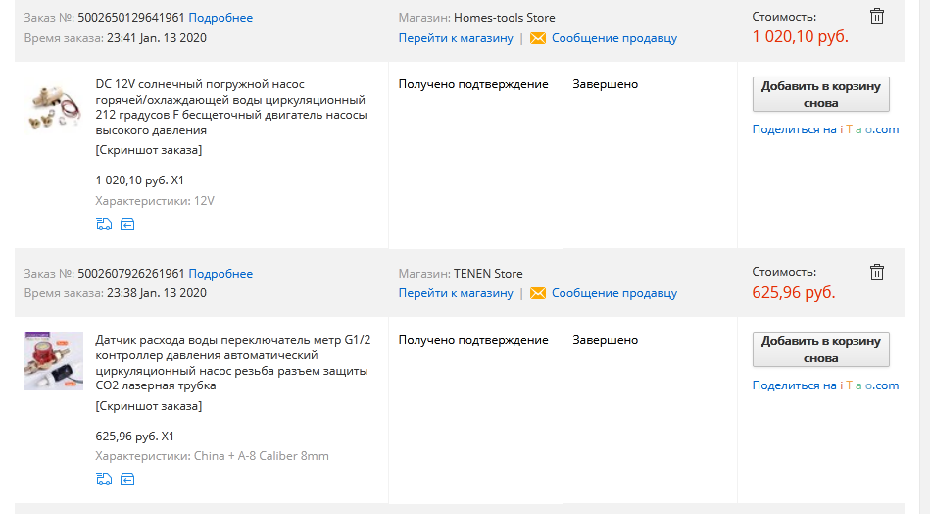Click the delivery truck icon under the water flow sensor
Image resolution: width=930 pixels, height=514 pixels.
[104, 479]
